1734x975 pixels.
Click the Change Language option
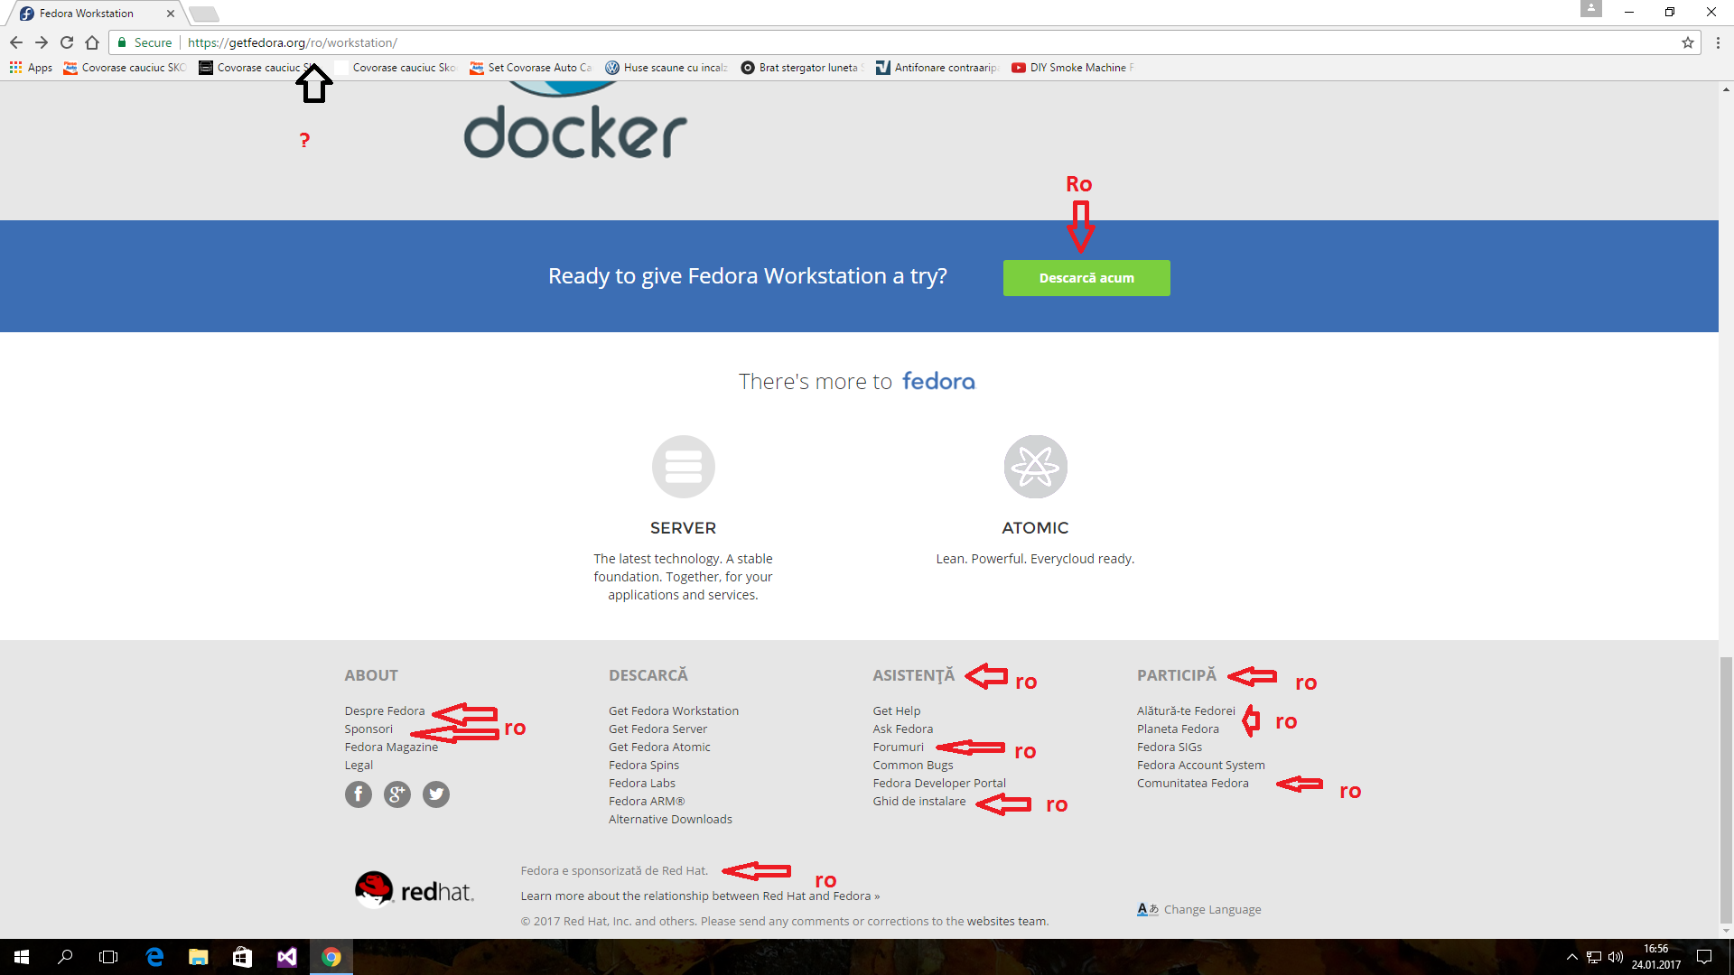(x=1199, y=910)
